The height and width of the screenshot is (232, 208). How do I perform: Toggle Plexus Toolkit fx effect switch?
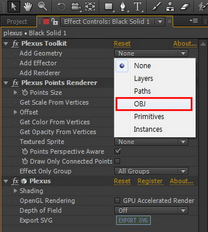tap(15, 43)
